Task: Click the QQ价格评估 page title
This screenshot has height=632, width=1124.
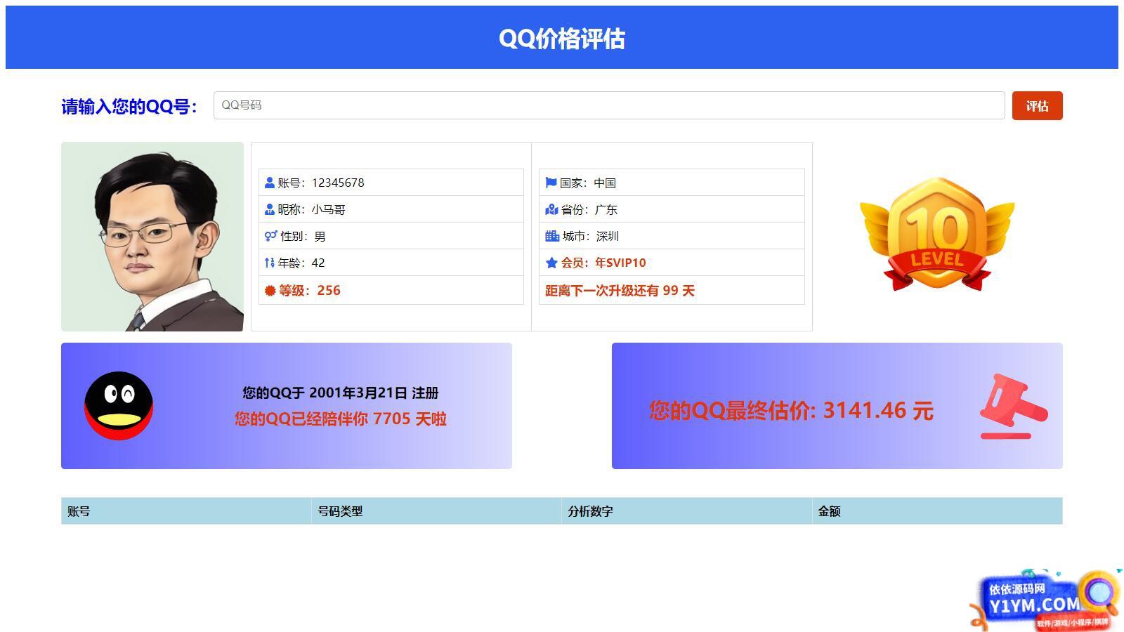Action: click(562, 39)
